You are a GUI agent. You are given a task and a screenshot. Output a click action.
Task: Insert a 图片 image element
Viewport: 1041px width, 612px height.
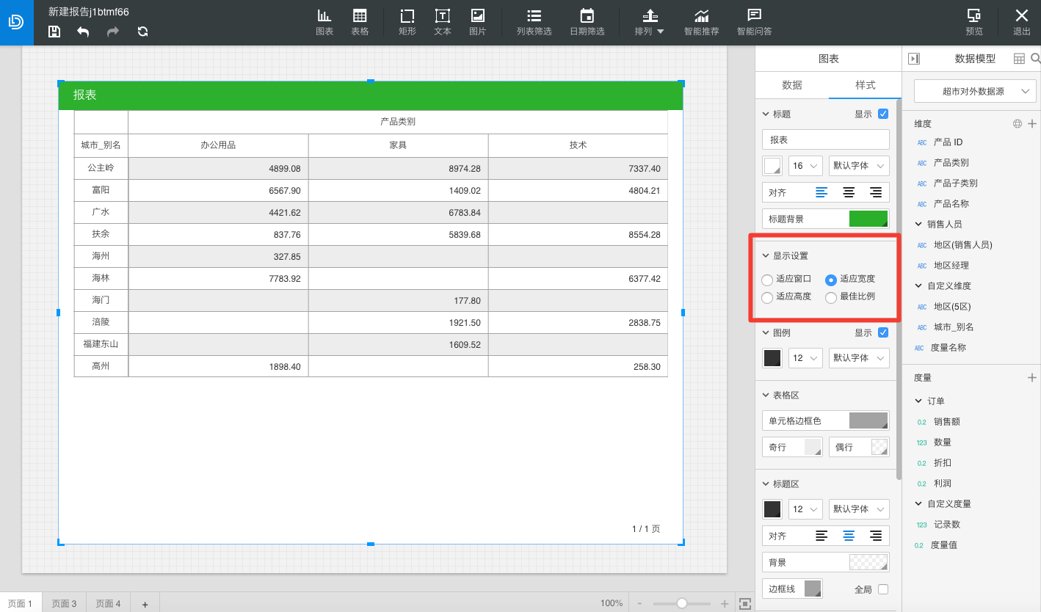coord(478,22)
